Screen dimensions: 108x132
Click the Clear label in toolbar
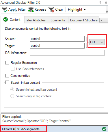pos(59,10)
